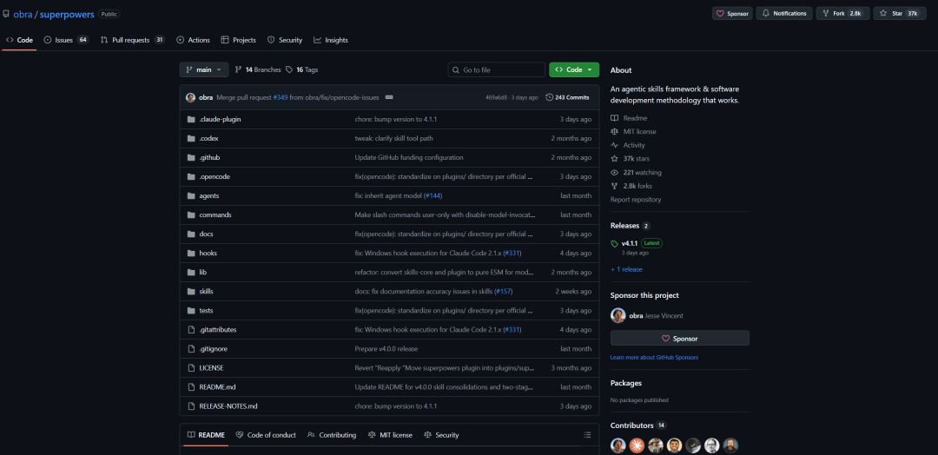Fork the repository

(x=842, y=13)
